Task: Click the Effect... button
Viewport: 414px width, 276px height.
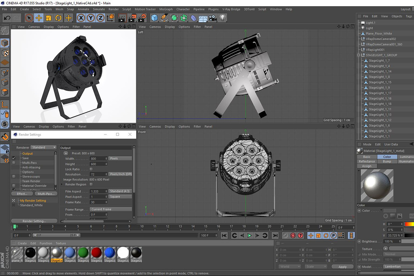Action: coord(22,194)
